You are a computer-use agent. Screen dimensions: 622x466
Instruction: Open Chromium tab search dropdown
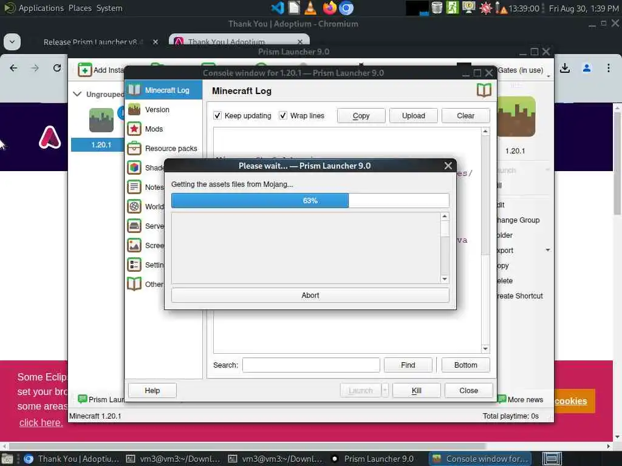point(12,42)
